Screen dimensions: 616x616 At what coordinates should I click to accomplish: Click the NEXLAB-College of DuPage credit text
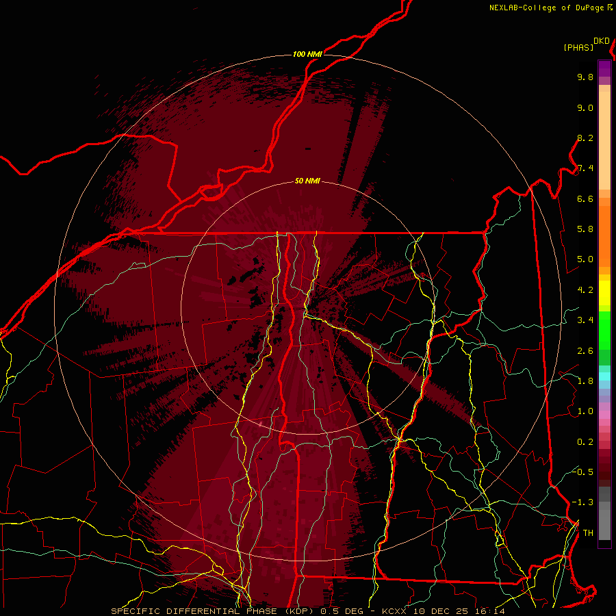[x=547, y=8]
